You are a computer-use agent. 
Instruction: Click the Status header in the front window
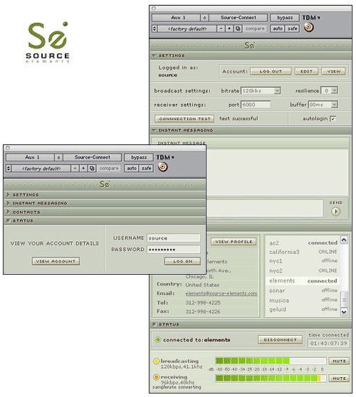point(105,221)
